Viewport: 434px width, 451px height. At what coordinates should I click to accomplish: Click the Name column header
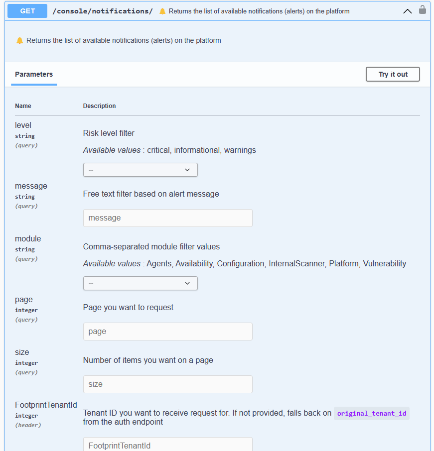coord(23,106)
